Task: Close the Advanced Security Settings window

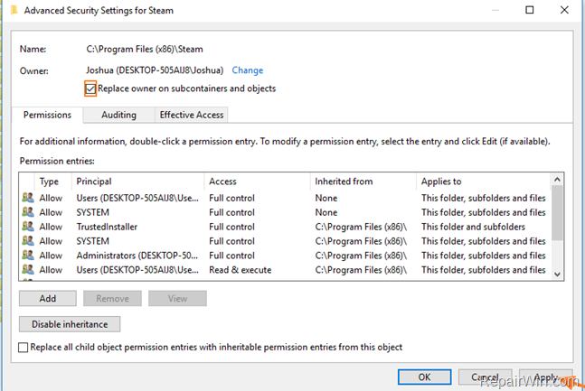Action: click(564, 10)
